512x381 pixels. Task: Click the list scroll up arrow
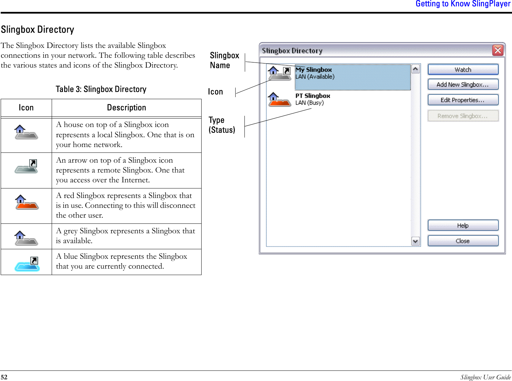(415, 69)
